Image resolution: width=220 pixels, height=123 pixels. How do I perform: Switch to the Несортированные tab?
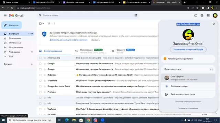55,51
